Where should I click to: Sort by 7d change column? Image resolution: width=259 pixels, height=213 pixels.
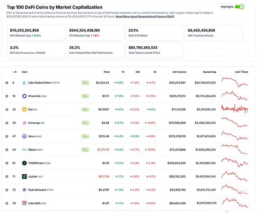point(155,72)
